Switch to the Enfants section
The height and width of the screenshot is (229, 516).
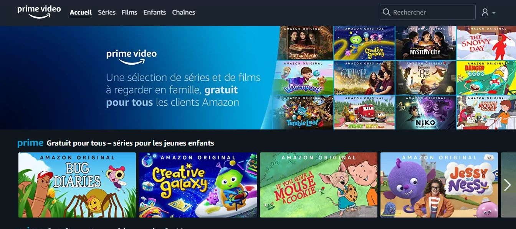pos(155,12)
